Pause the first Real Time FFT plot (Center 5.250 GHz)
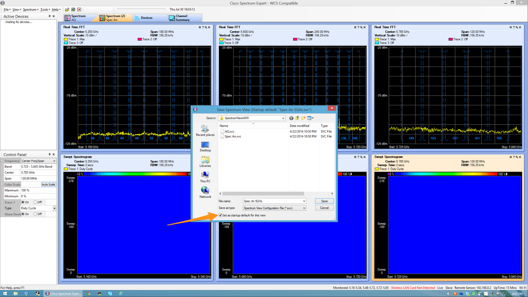This screenshot has height=297, width=528. click(200, 27)
